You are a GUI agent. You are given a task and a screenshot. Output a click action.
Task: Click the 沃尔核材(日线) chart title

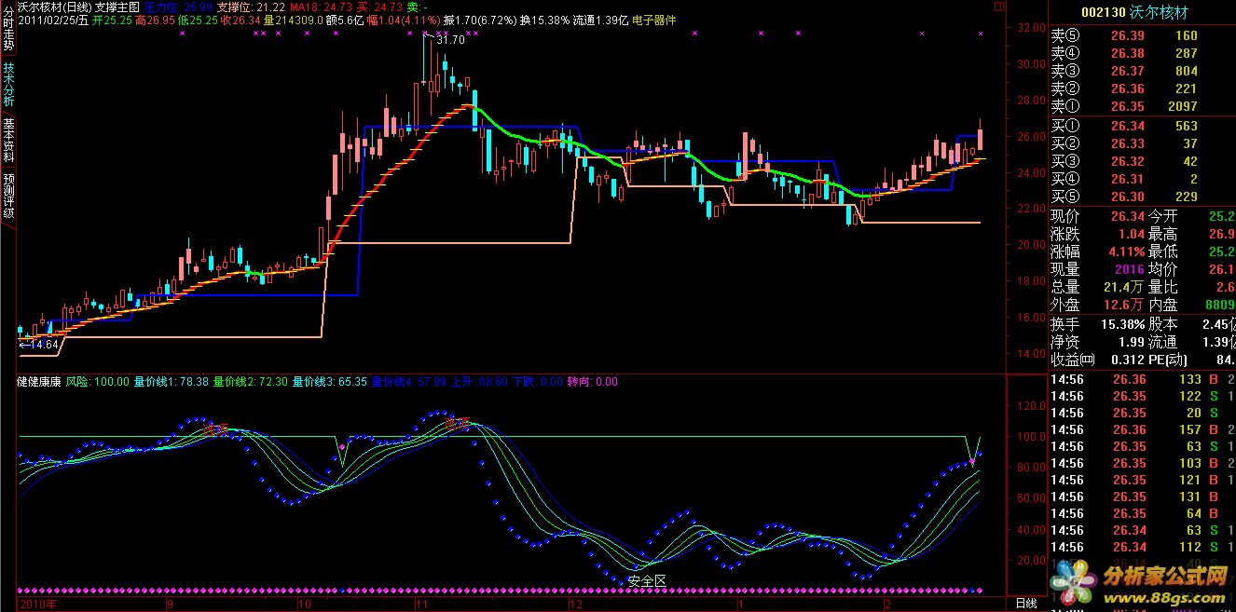[x=53, y=6]
